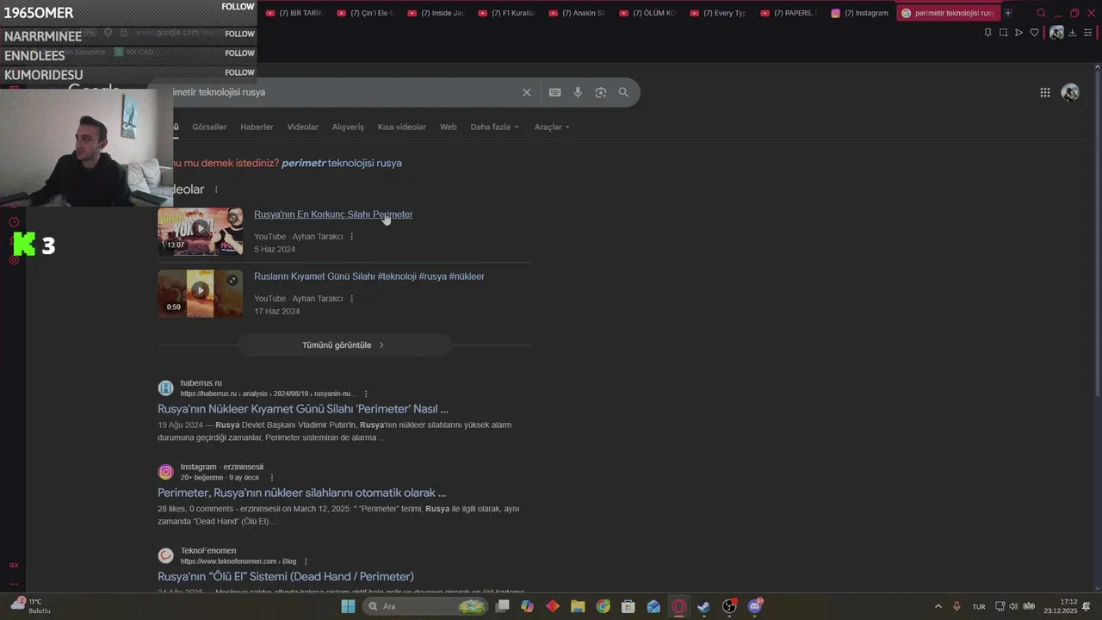Open File Explorer from the taskbar
1102x620 pixels.
click(578, 606)
